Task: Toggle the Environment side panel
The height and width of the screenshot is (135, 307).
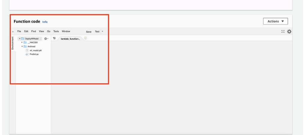Action: [x=13, y=43]
